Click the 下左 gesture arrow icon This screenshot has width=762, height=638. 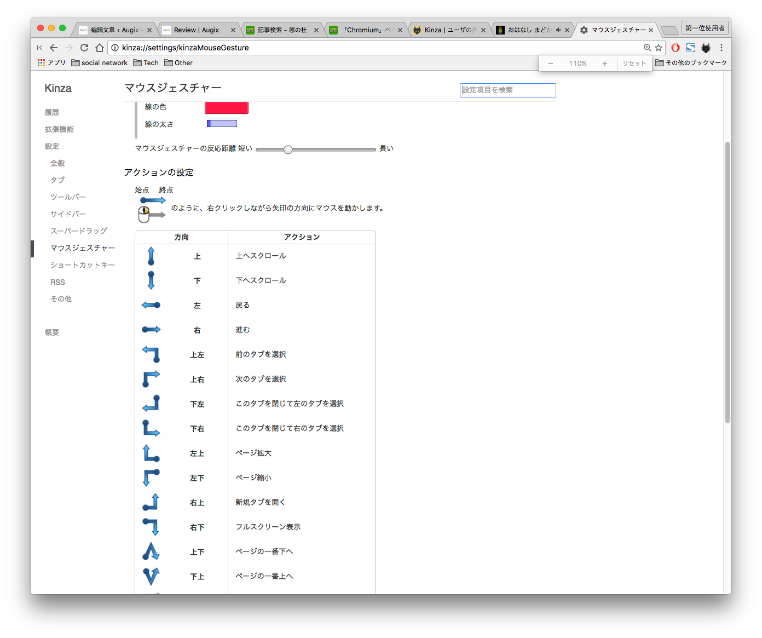(151, 404)
